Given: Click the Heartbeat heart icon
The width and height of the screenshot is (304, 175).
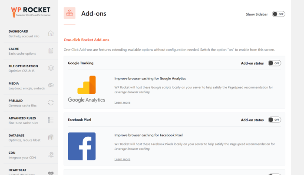Looking at the screenshot, I should [51, 173].
